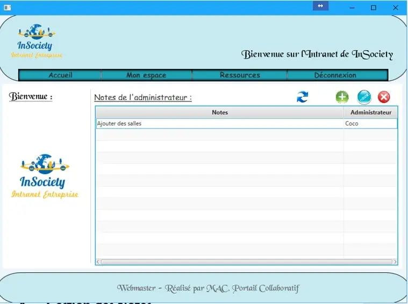
Task: Log out via Déconnexion
Action: point(335,75)
